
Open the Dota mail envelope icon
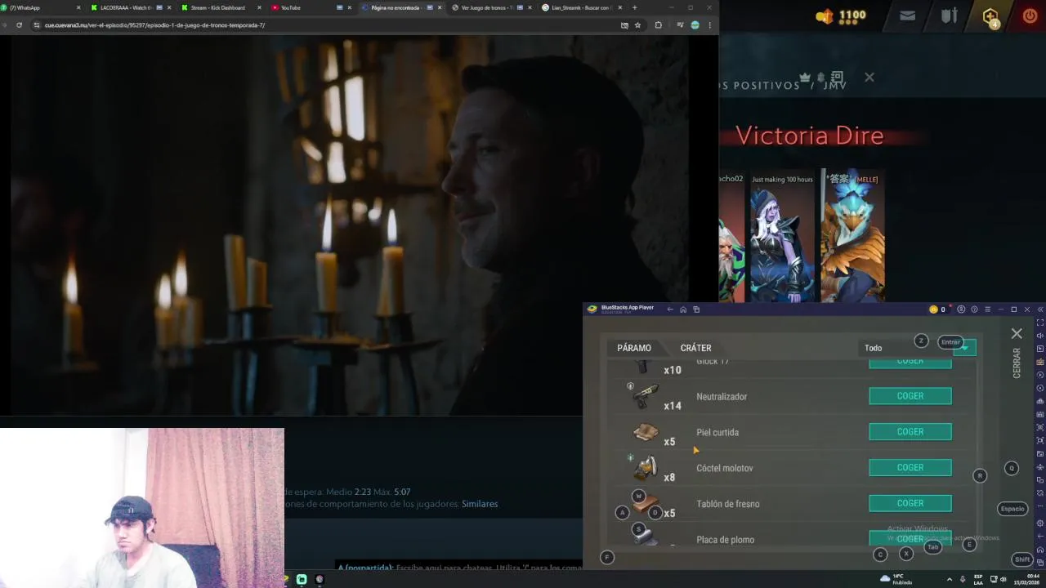[907, 16]
